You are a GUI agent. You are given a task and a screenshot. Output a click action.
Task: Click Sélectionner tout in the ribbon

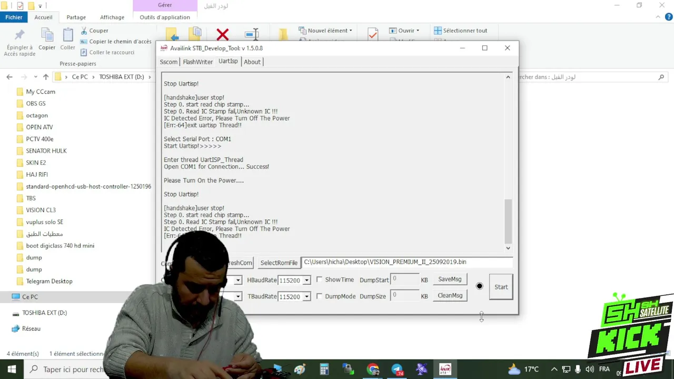click(461, 31)
